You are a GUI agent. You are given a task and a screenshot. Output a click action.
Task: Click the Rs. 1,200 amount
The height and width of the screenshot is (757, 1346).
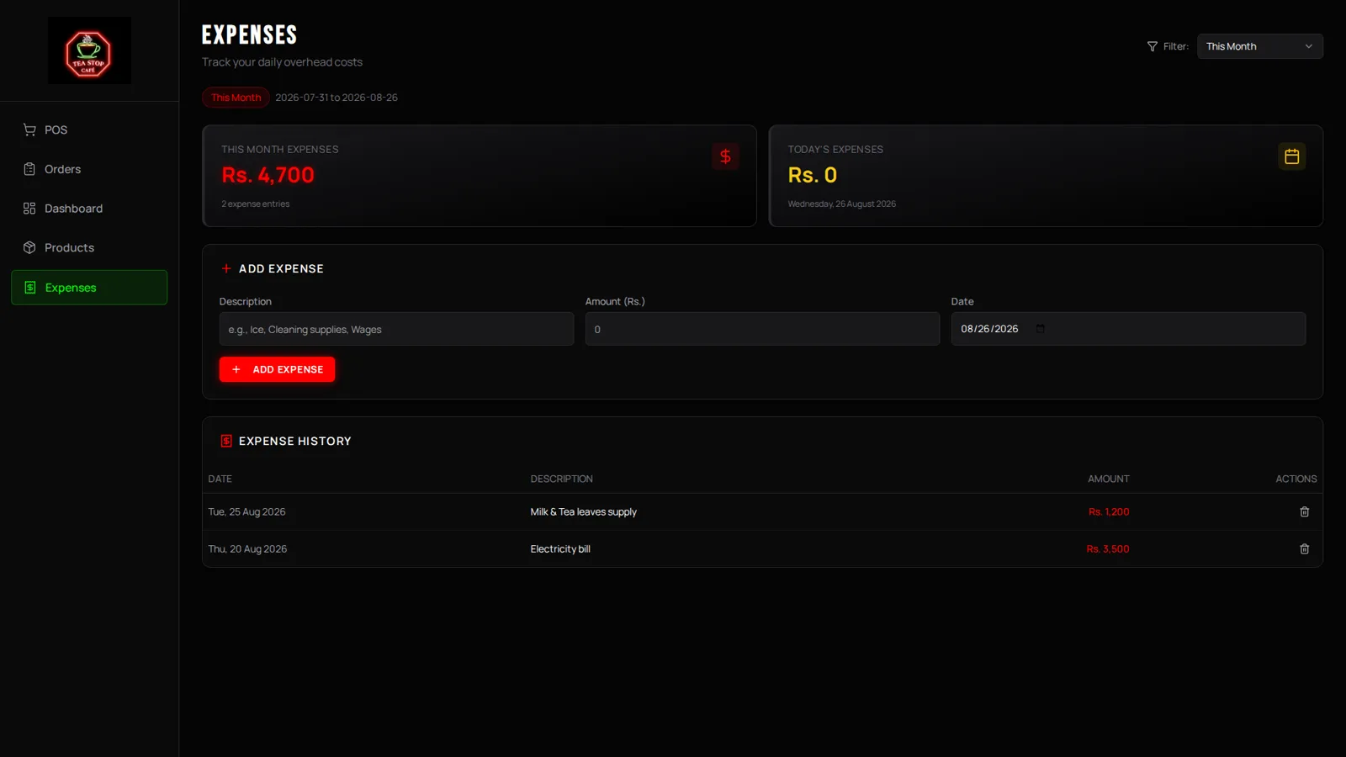1109,511
